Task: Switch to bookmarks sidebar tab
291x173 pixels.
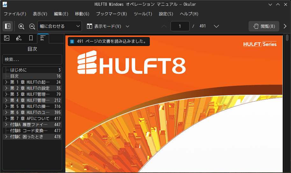Action: pyautogui.click(x=31, y=38)
